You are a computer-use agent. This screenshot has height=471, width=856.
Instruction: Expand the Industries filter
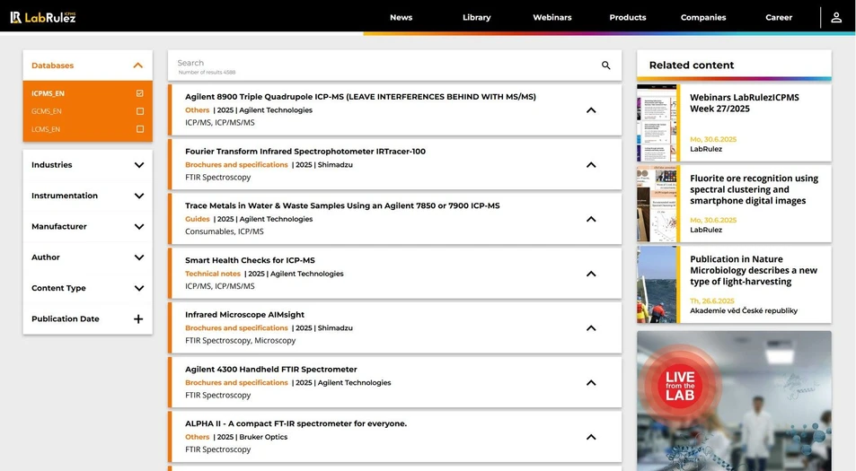pos(139,165)
